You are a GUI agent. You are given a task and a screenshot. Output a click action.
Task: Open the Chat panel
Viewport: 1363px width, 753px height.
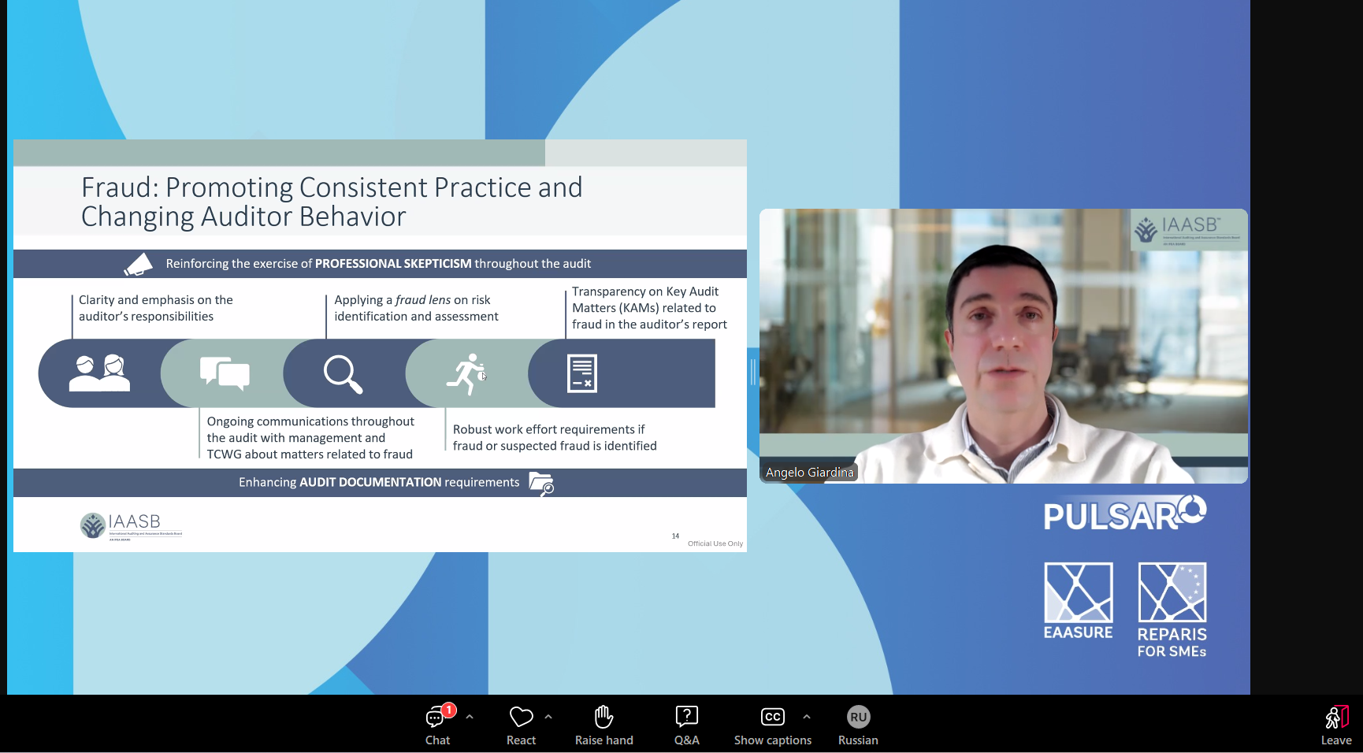tap(436, 724)
